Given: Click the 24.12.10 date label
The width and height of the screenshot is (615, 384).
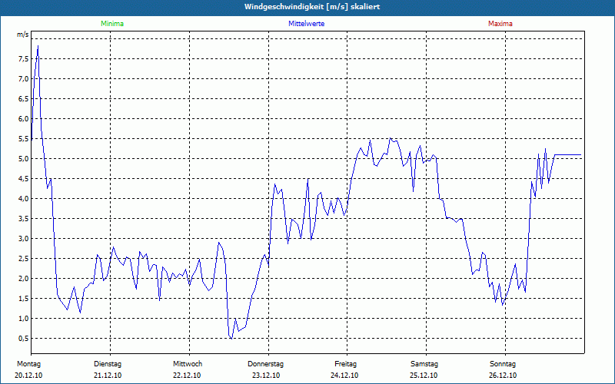Looking at the screenshot, I should coord(344,376).
